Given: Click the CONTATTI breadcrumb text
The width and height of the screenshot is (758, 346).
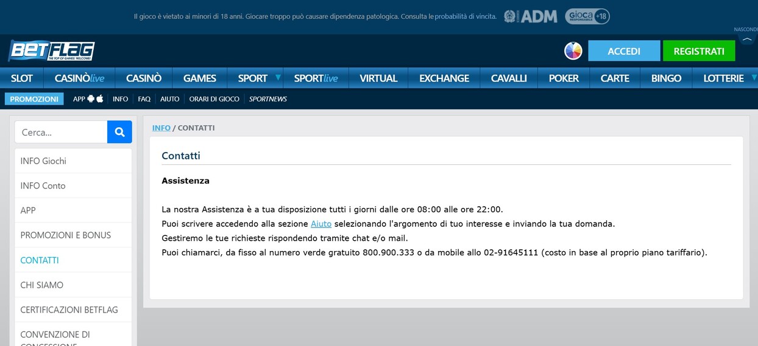Looking at the screenshot, I should click(x=196, y=128).
